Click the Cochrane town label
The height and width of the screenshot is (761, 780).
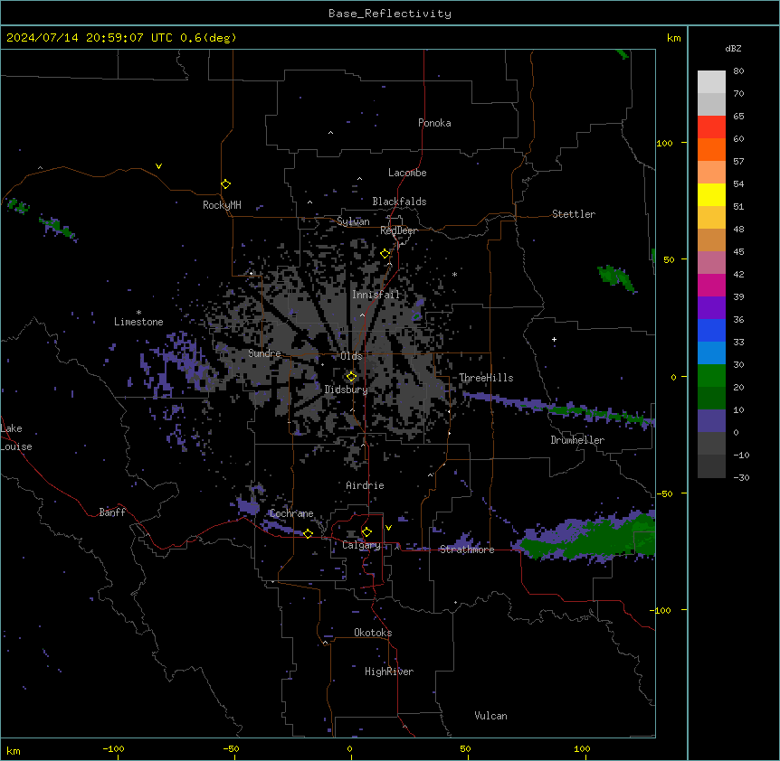click(x=291, y=513)
